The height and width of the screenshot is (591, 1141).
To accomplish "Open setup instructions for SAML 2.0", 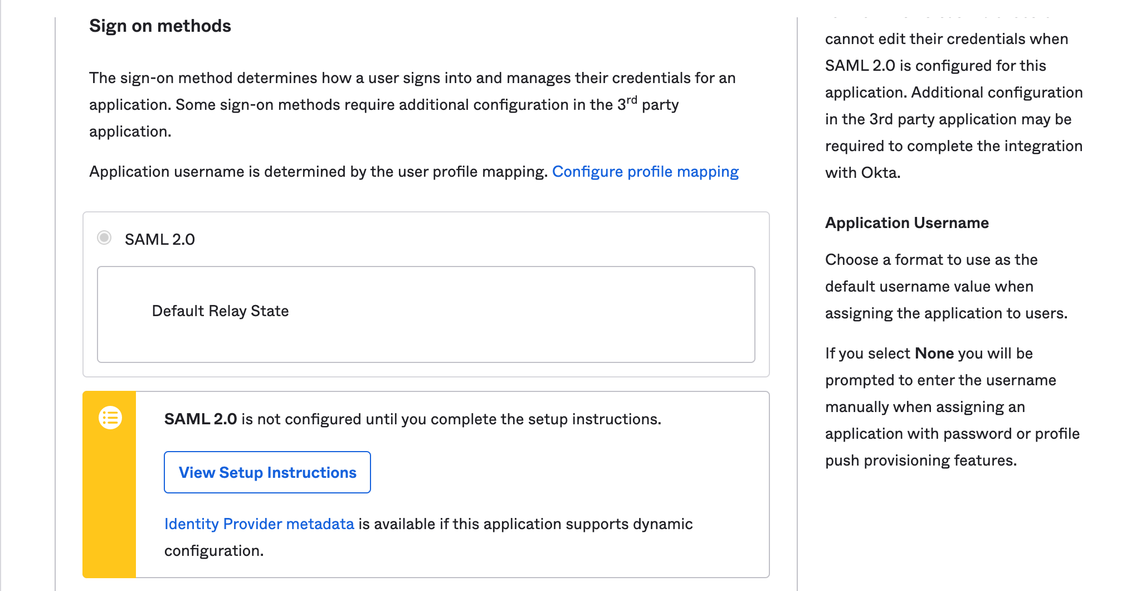I will click(x=267, y=472).
